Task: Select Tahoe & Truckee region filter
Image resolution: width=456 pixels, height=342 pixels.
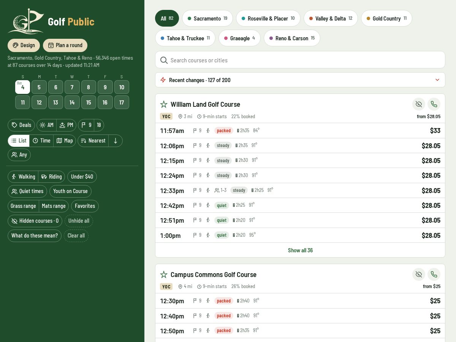Action: pyautogui.click(x=185, y=38)
